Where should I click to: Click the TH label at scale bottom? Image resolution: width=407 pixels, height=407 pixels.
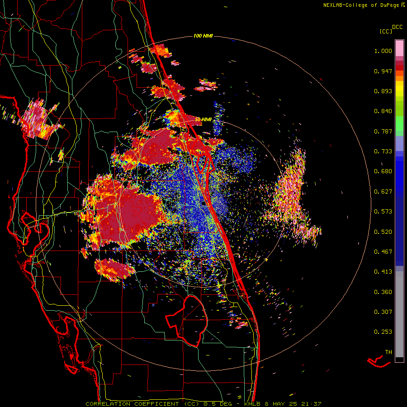coord(388,352)
